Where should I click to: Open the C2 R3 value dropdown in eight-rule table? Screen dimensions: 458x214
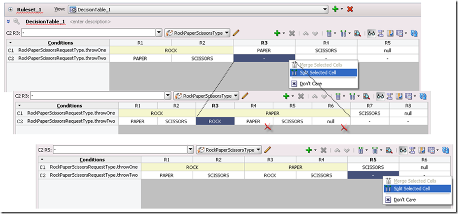click(167, 96)
